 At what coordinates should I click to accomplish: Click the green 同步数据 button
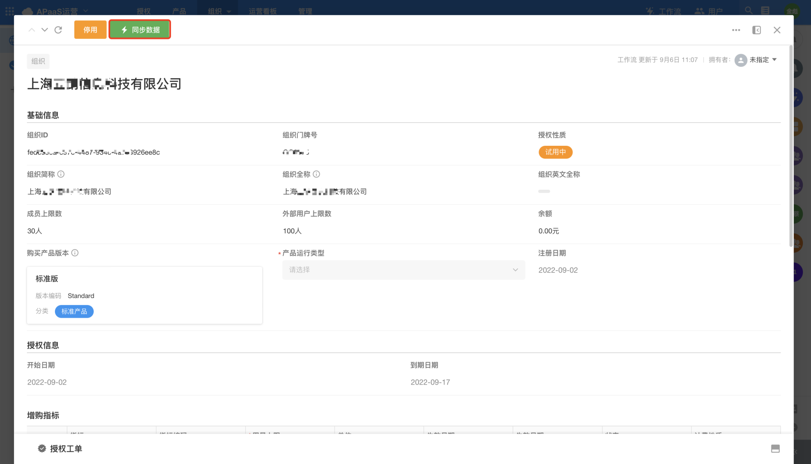pyautogui.click(x=140, y=30)
